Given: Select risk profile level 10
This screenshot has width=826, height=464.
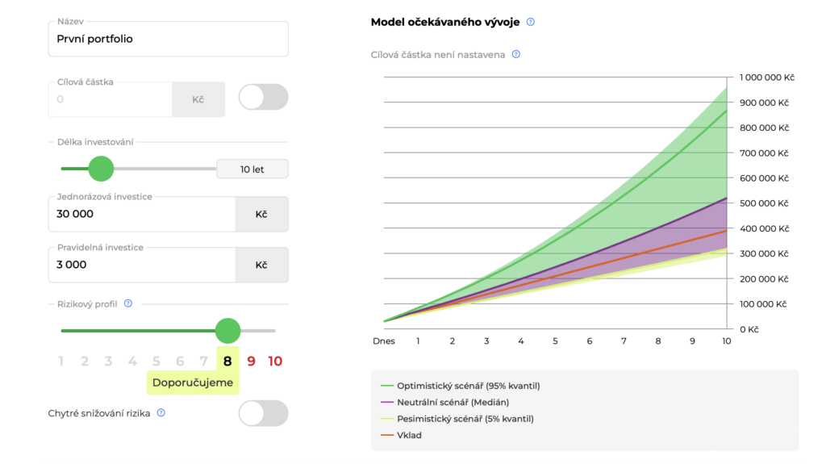Looking at the screenshot, I should point(275,362).
